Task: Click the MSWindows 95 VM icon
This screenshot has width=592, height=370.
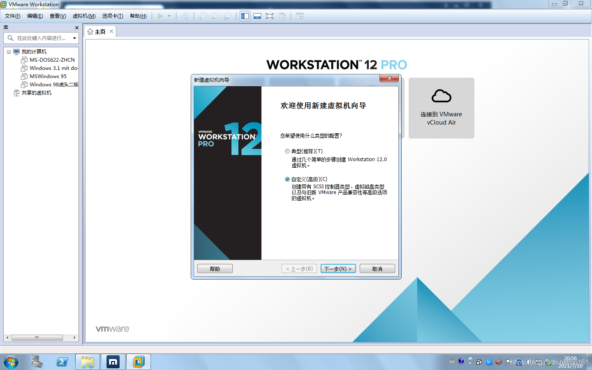Action: [x=24, y=76]
